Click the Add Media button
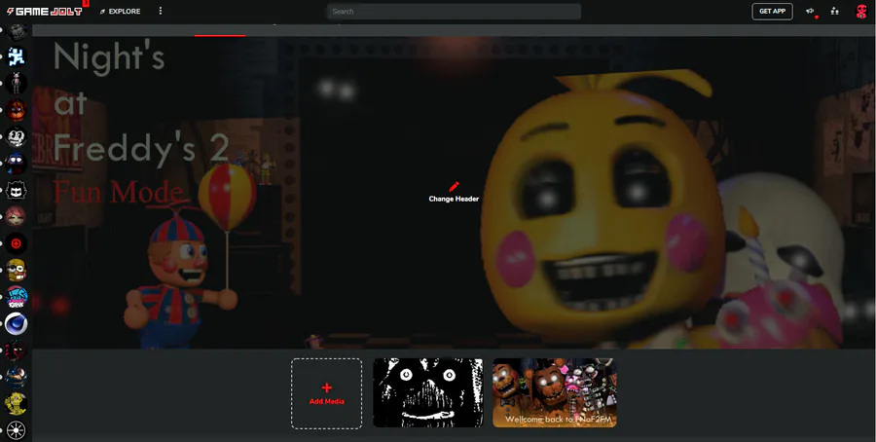The image size is (876, 442). (326, 393)
